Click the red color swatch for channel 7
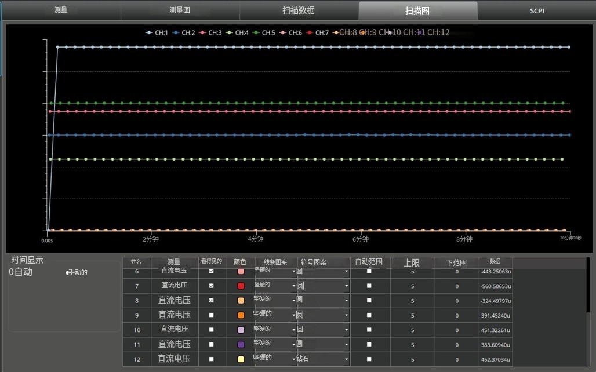The height and width of the screenshot is (372, 596). [241, 286]
